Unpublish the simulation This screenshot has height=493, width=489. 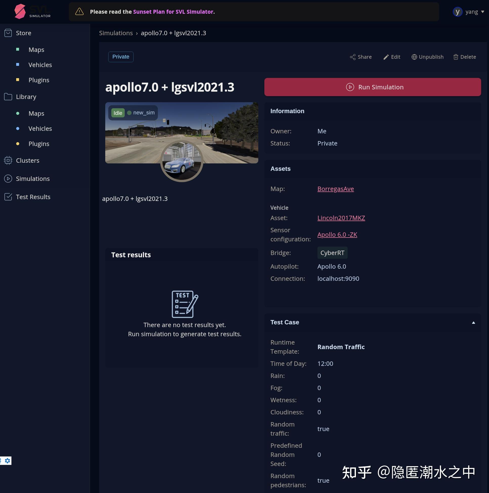(427, 57)
